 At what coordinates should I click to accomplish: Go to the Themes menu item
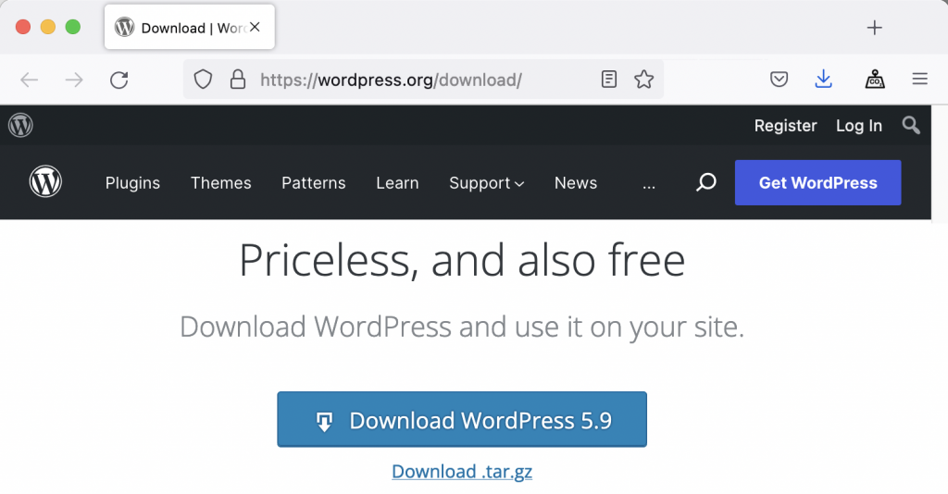(x=220, y=183)
